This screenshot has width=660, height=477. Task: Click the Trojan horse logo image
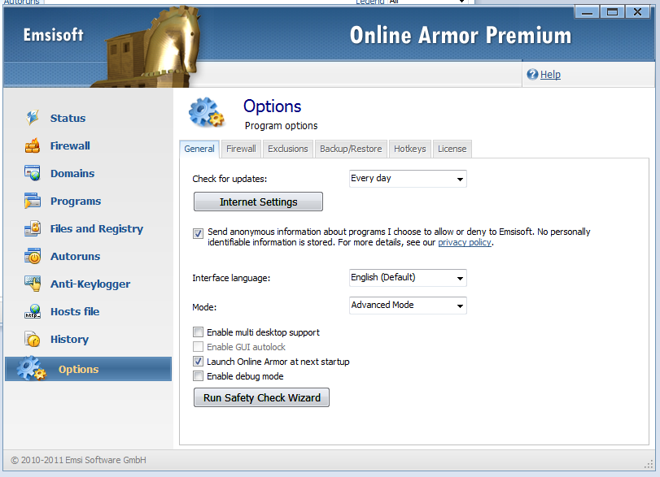(x=147, y=46)
